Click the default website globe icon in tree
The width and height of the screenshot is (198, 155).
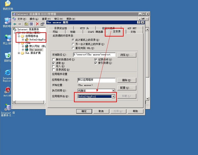(x=27, y=46)
